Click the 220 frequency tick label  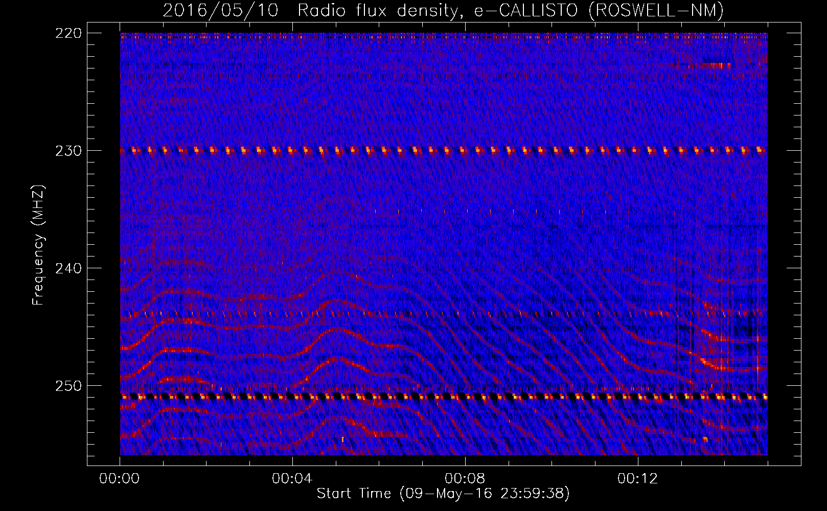point(68,33)
